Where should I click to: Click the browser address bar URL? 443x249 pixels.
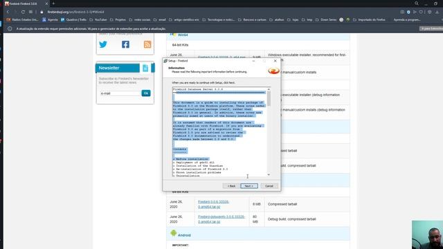coord(75,12)
